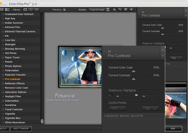The width and height of the screenshot is (188, 133).
Task: Favorite the Pastel filter star
Action: click(3, 62)
